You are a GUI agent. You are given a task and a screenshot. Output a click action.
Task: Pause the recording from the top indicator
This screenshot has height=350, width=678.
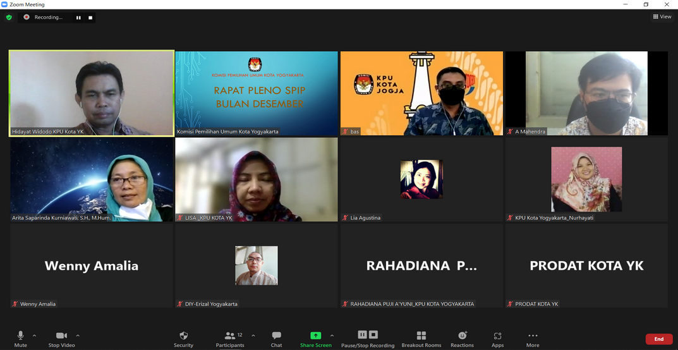coord(79,18)
